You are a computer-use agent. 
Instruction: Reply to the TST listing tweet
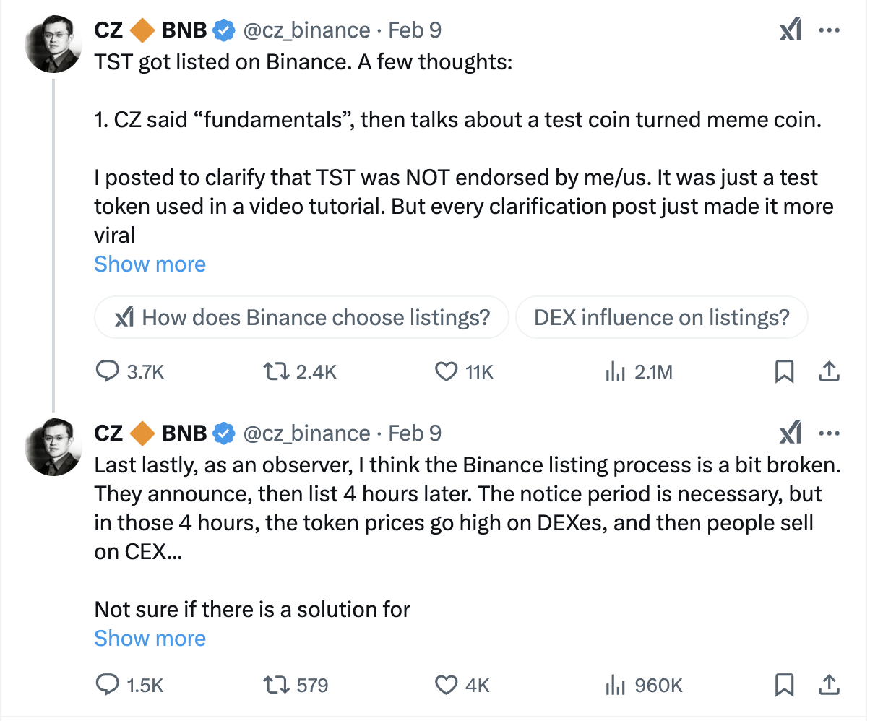pos(108,371)
